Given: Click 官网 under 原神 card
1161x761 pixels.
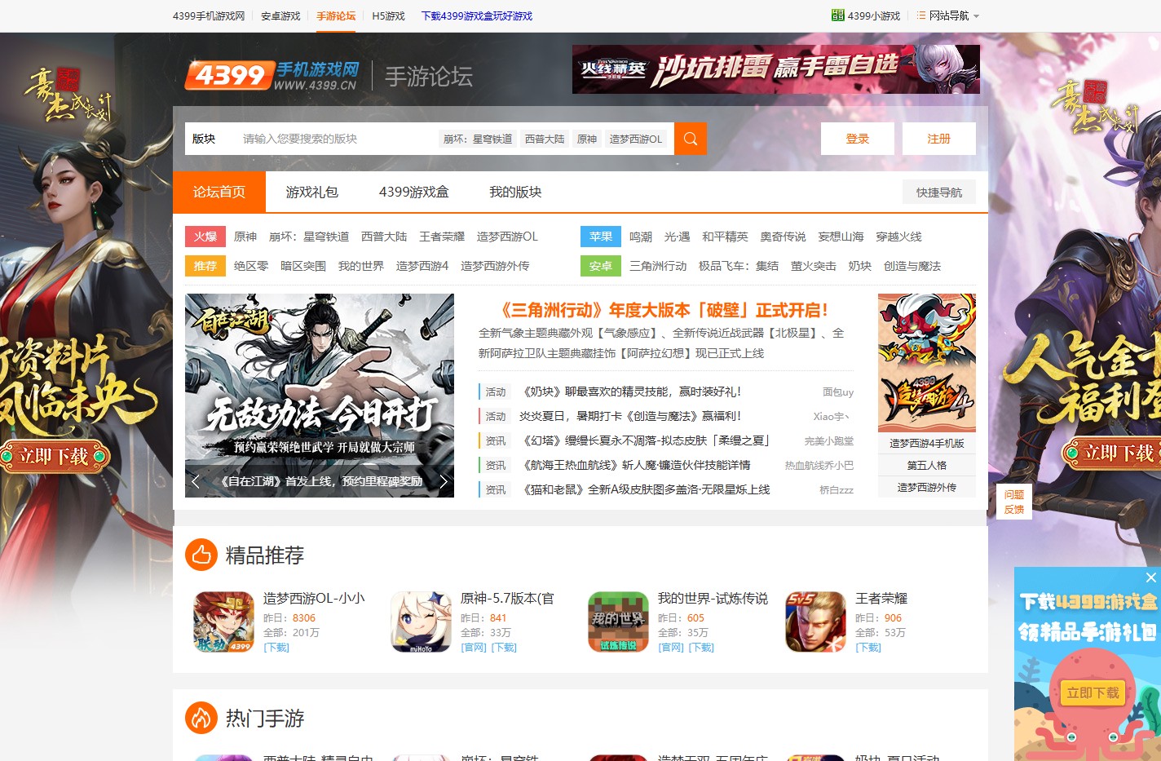Looking at the screenshot, I should click(x=474, y=648).
